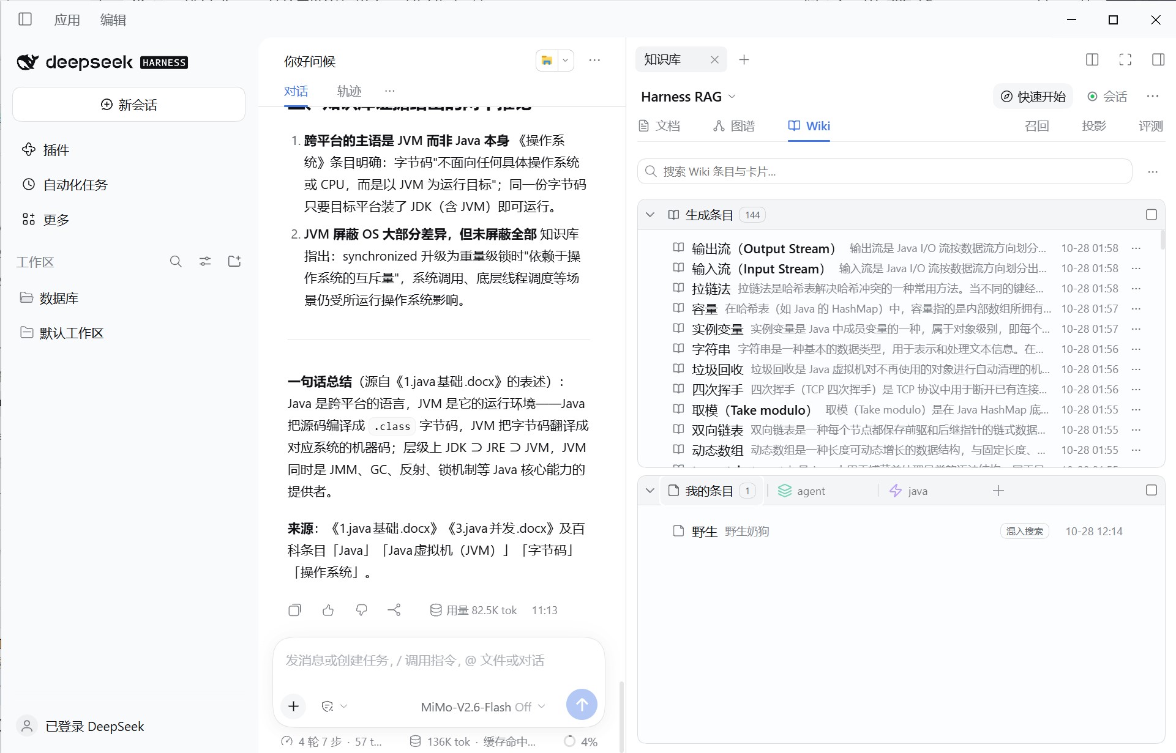Expand right panel to fullscreen
The height and width of the screenshot is (753, 1176).
click(1125, 59)
